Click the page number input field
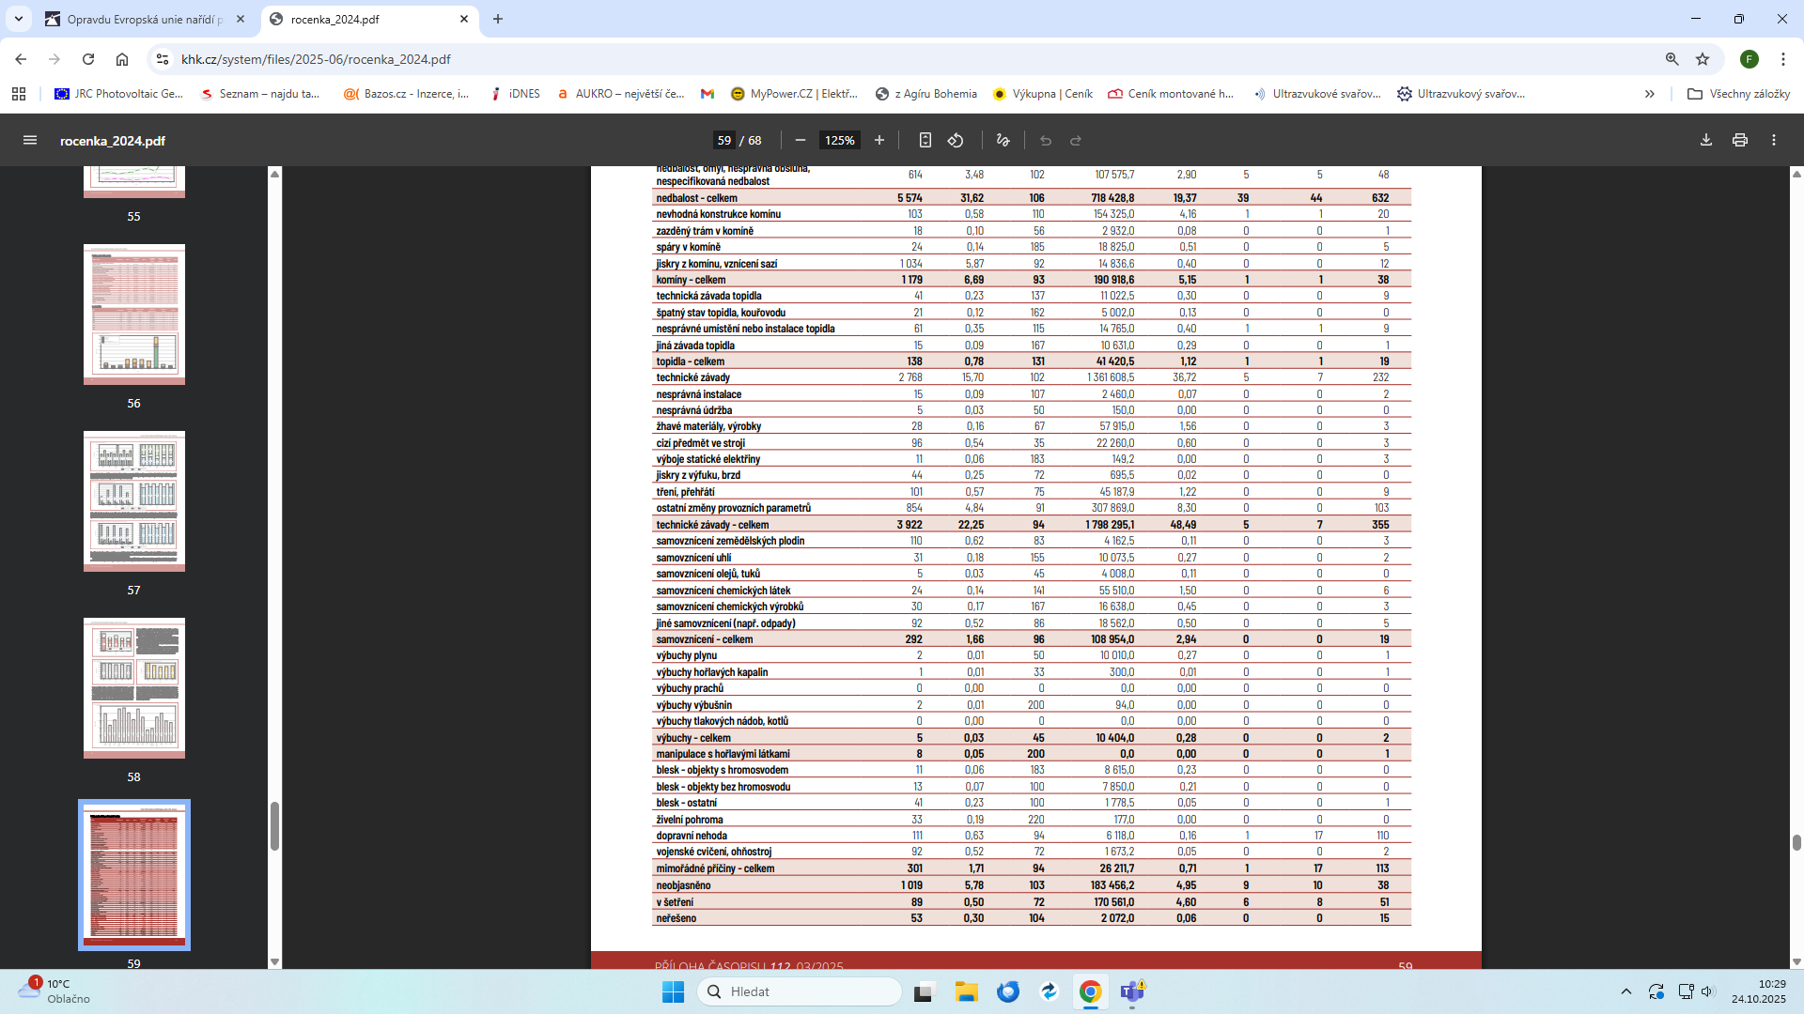 coord(723,141)
